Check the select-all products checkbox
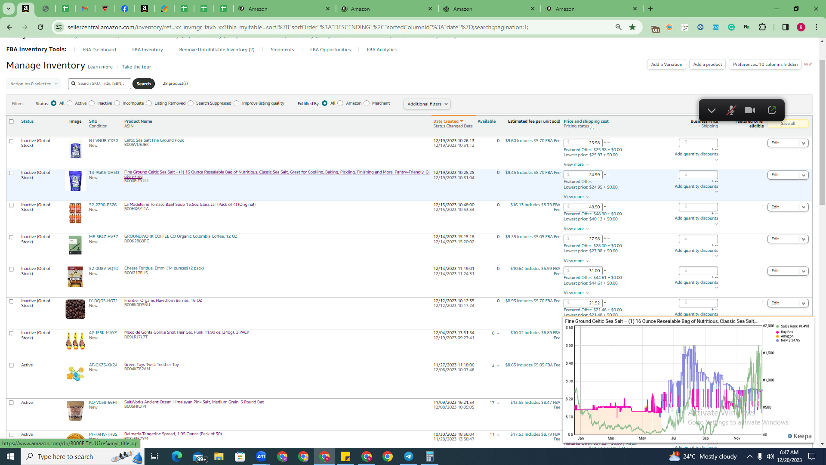This screenshot has height=465, width=826. tap(11, 121)
